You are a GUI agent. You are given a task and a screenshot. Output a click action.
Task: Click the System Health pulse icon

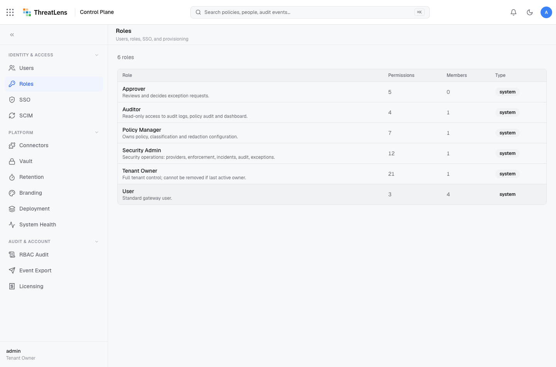[x=12, y=224]
